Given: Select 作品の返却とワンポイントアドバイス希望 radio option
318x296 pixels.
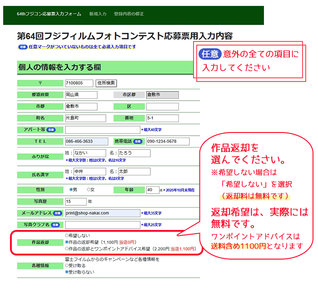Looking at the screenshot, I should point(67,249).
